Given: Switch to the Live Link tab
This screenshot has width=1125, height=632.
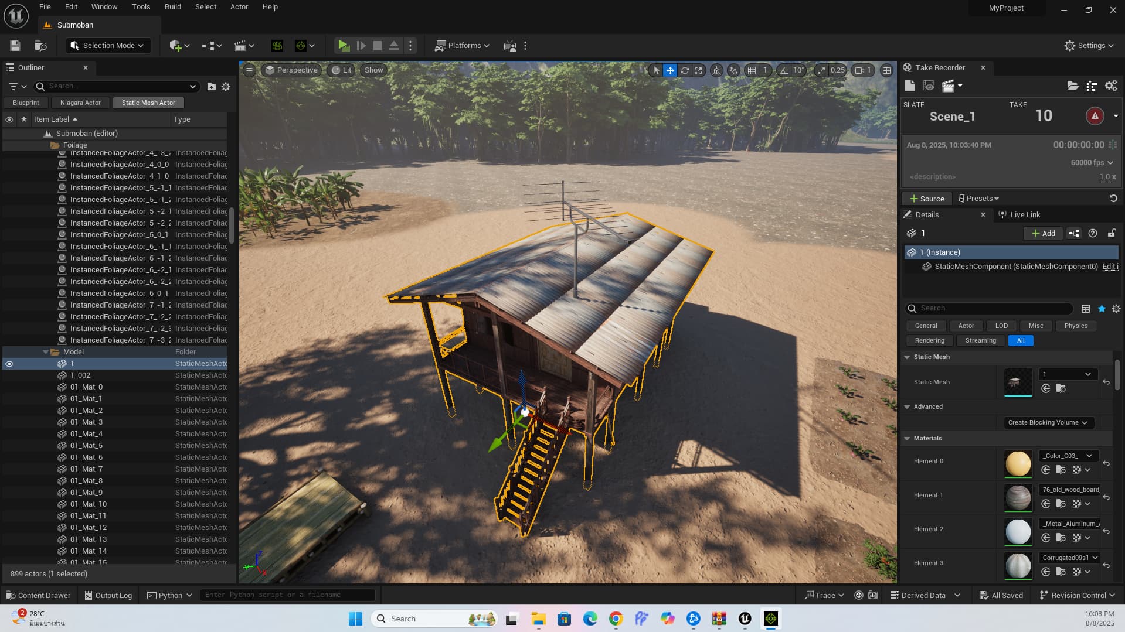Looking at the screenshot, I should pos(1025,215).
